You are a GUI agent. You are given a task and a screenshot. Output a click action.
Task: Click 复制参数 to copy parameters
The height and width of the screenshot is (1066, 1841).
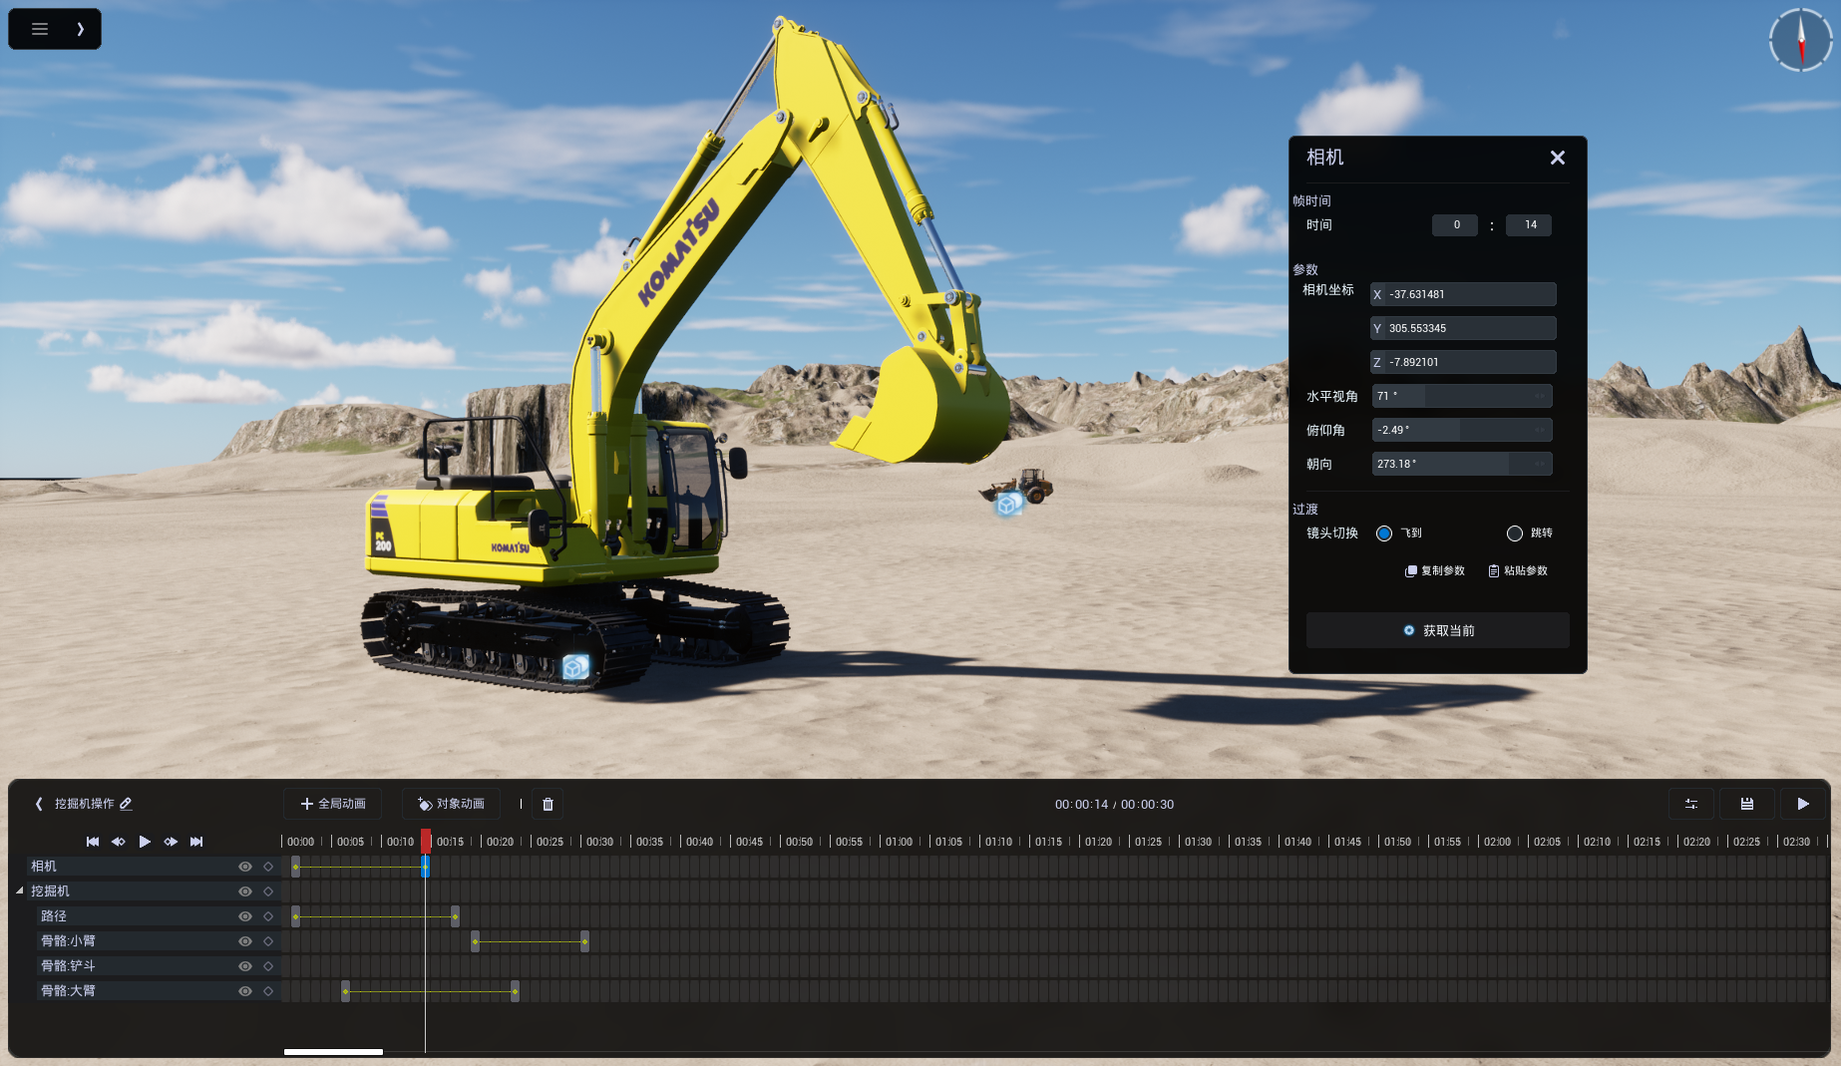(1435, 571)
